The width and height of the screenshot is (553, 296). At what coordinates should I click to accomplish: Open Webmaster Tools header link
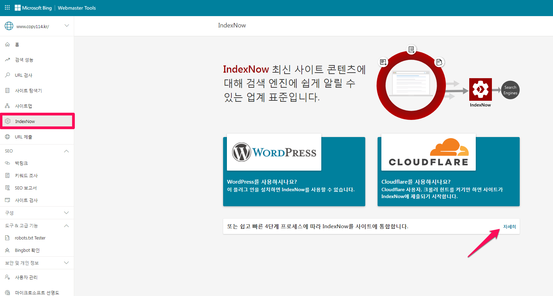(77, 8)
